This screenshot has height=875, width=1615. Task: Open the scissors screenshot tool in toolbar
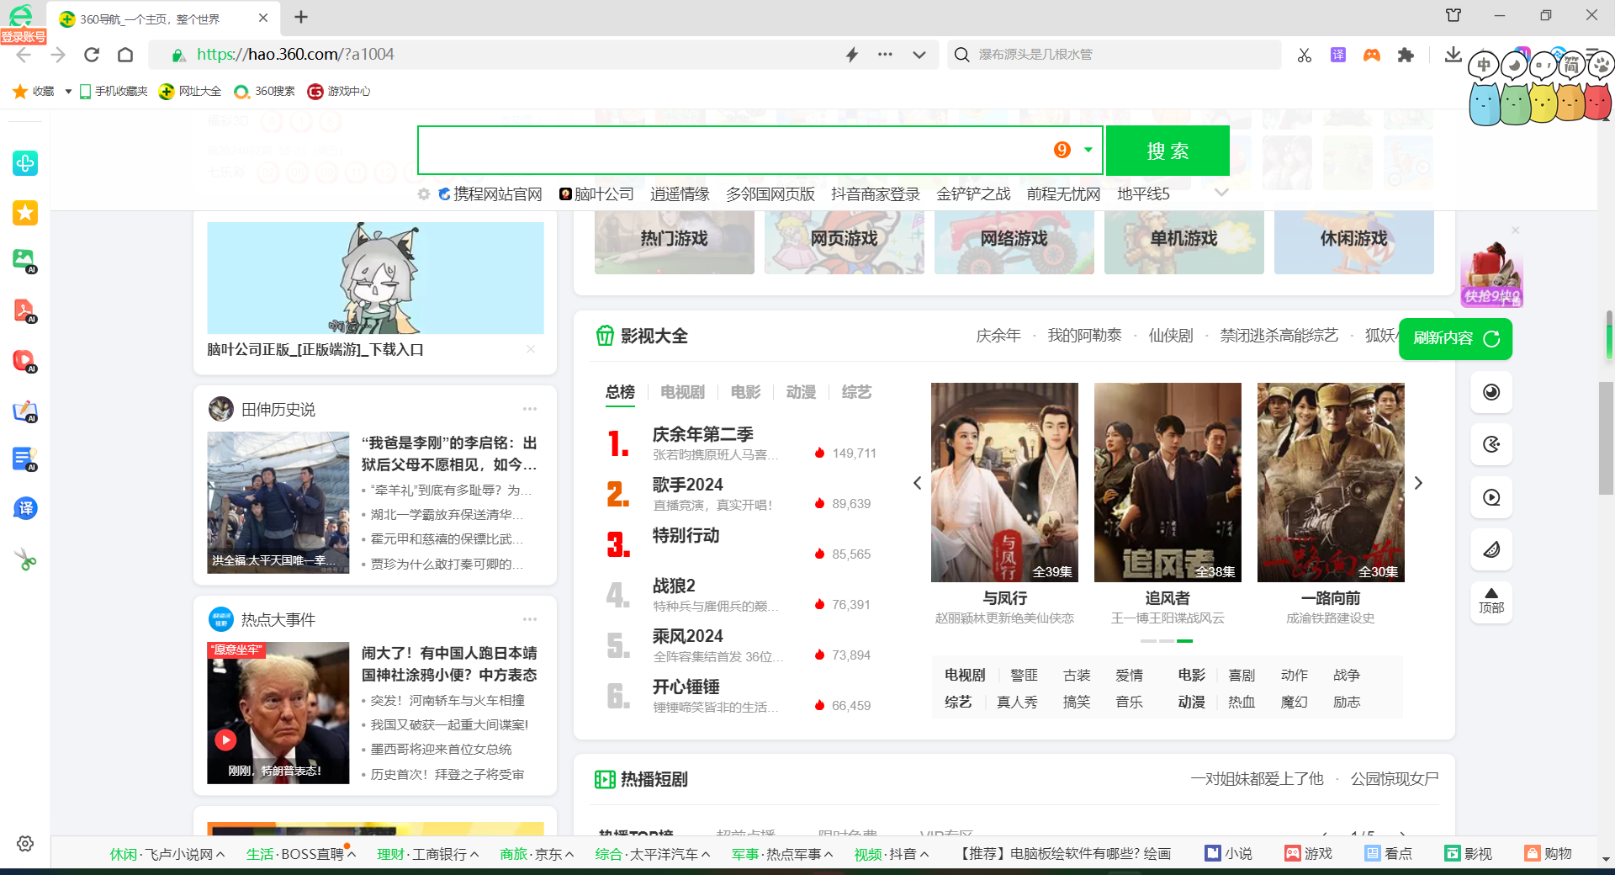[1305, 55]
